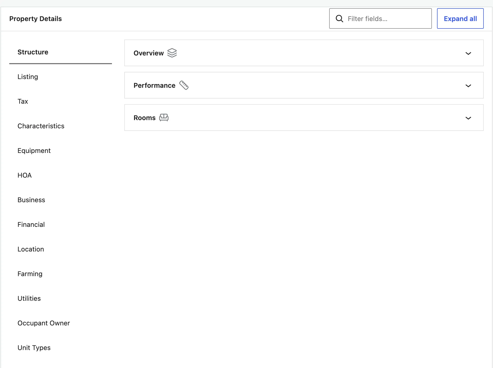Click the Overview layers icon
493x368 pixels.
tap(172, 53)
